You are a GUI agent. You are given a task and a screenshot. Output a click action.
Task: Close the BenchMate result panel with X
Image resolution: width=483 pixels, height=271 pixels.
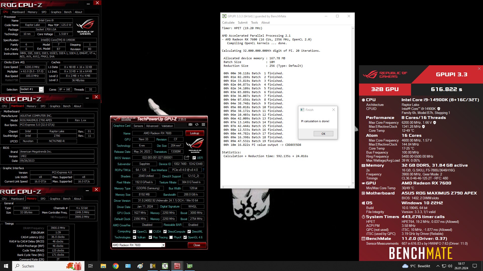tap(479, 69)
